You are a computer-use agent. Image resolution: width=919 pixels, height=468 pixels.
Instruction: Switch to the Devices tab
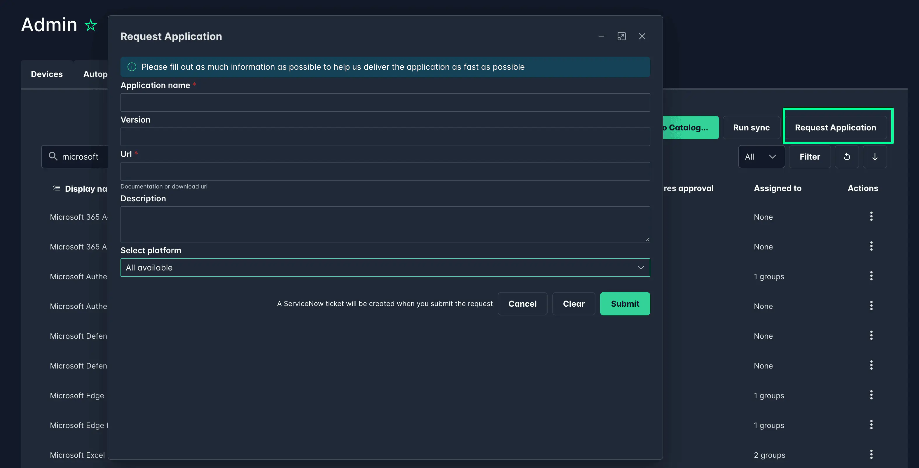[47, 74]
